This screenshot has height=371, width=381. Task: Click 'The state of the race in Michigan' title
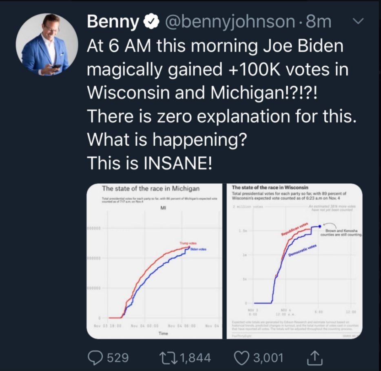151,189
